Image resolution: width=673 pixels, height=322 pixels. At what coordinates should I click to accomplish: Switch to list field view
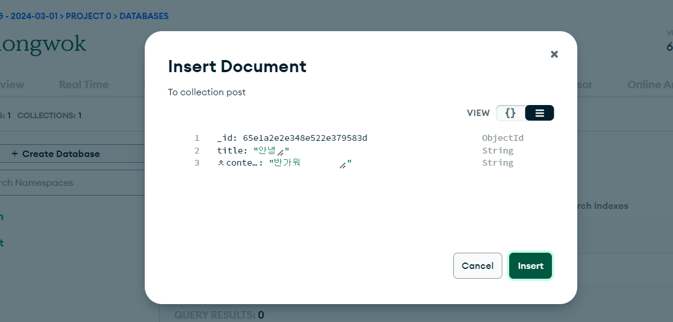pyautogui.click(x=540, y=113)
